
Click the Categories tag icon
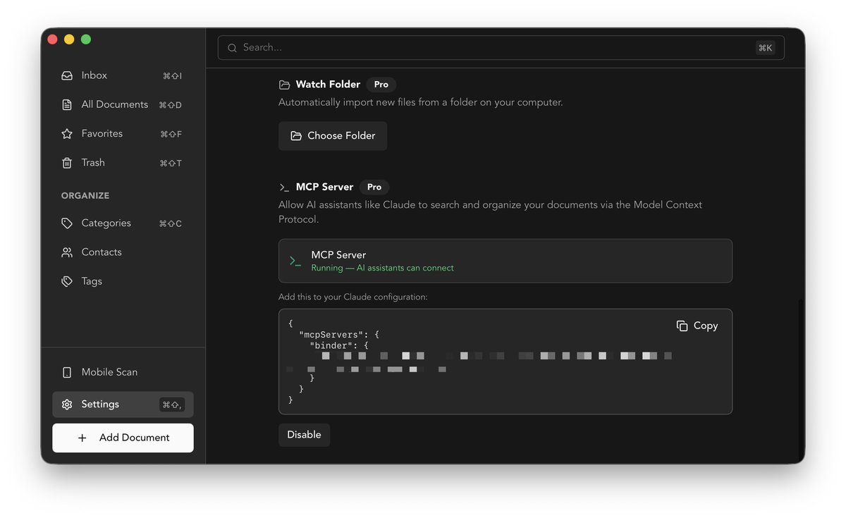[x=67, y=223]
